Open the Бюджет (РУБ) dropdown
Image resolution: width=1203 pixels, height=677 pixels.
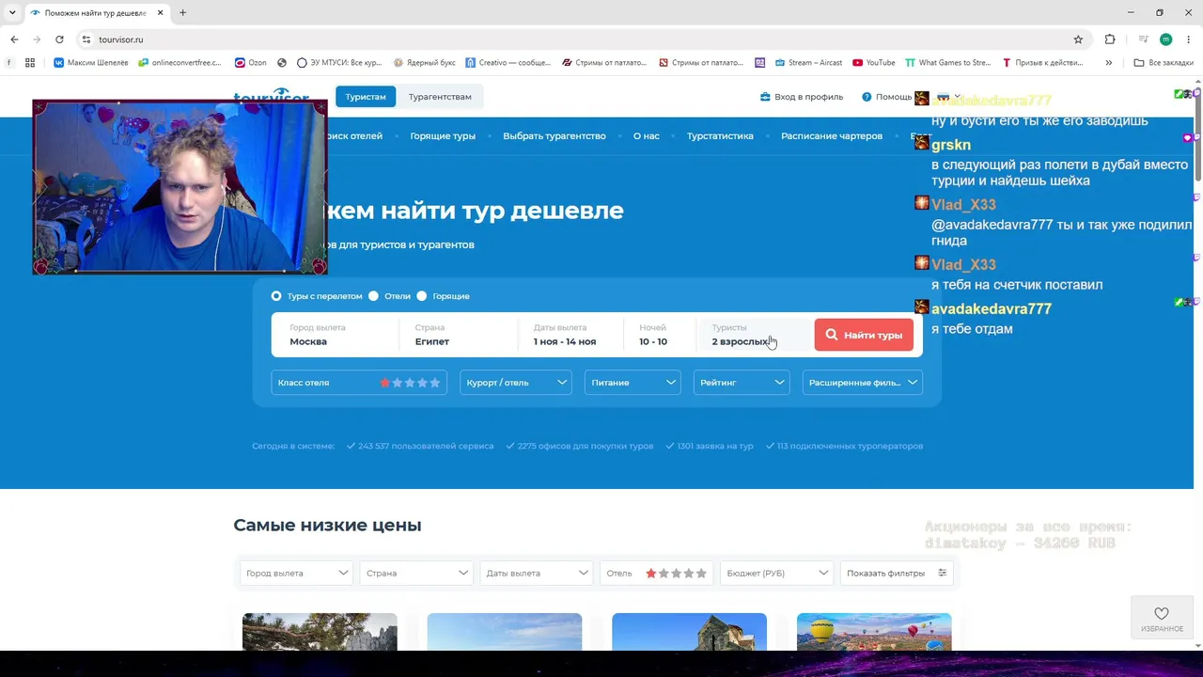pyautogui.click(x=776, y=574)
